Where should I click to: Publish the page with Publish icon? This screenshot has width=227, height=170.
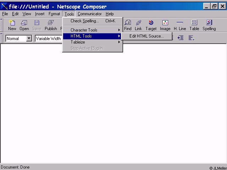(51, 25)
